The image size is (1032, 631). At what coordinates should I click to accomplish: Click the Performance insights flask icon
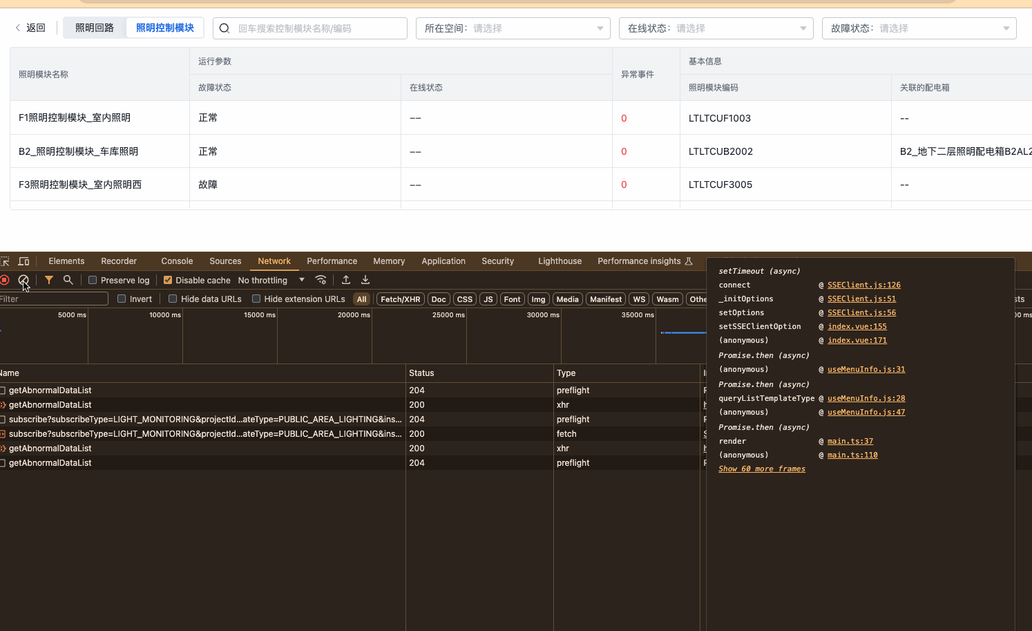[689, 261]
